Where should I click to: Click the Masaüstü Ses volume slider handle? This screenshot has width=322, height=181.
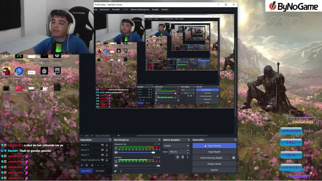(153, 152)
